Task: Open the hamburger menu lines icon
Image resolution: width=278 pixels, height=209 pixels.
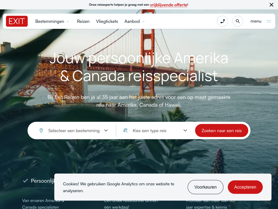Action: pos(269,21)
